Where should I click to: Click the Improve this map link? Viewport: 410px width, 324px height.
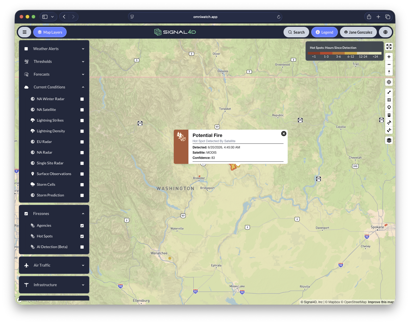(381, 302)
